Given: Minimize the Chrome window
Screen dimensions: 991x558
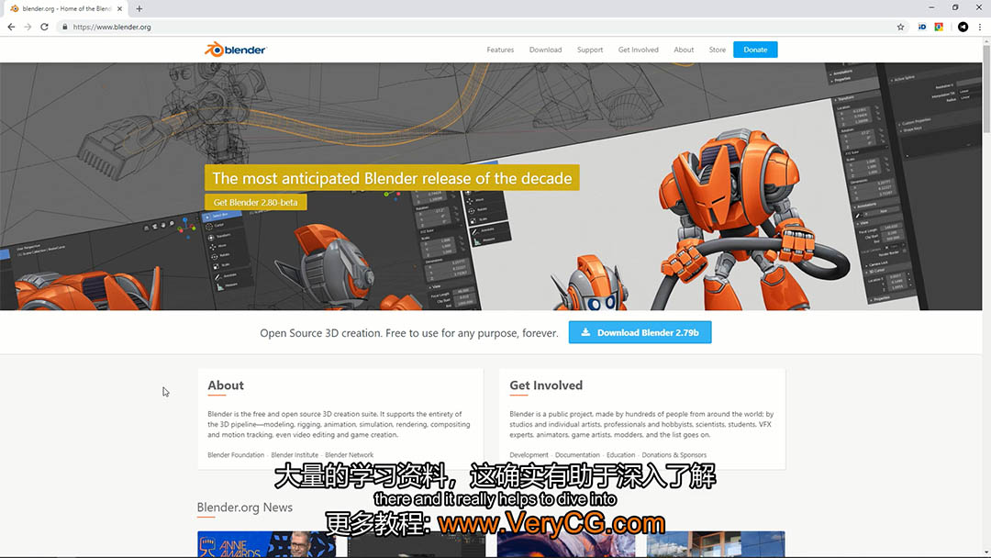Looking at the screenshot, I should pyautogui.click(x=931, y=7).
